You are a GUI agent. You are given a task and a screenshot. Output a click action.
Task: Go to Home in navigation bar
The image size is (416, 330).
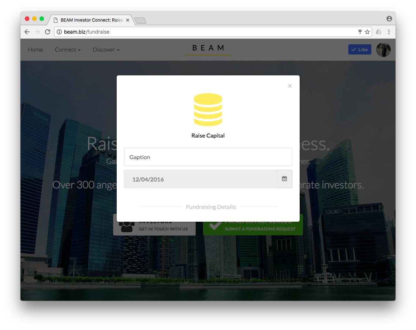click(35, 50)
